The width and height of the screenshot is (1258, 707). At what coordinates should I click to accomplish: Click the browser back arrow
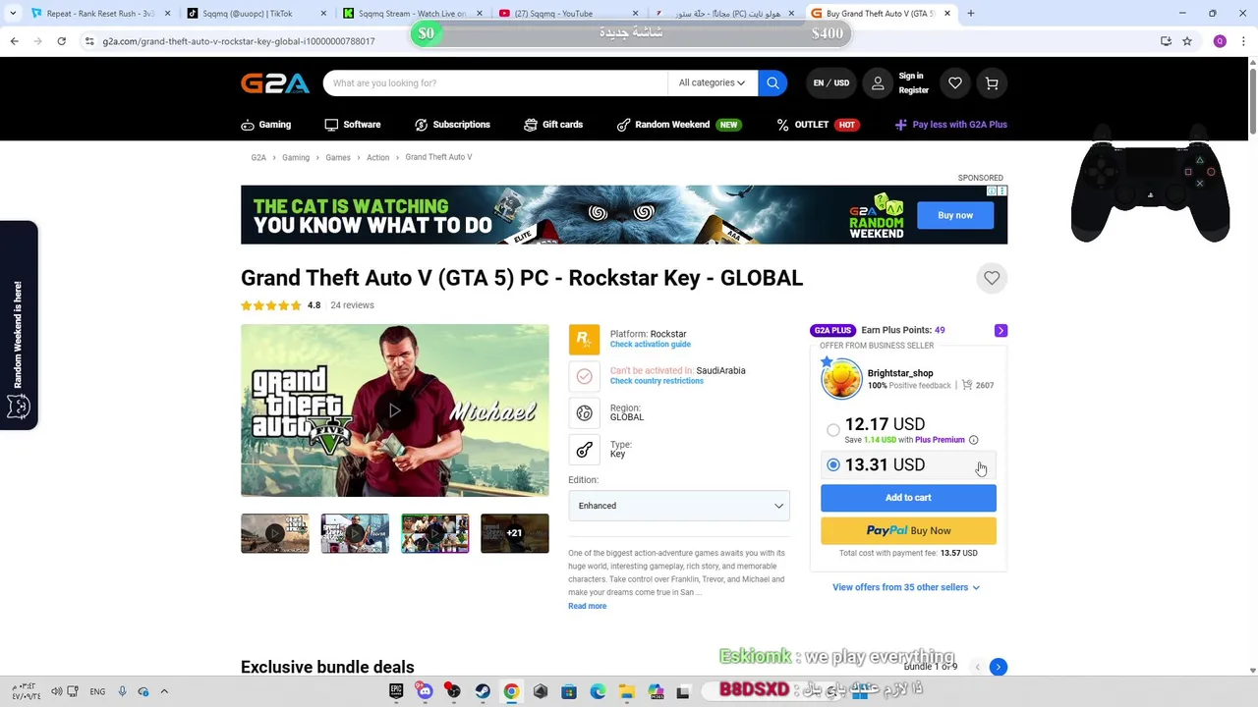pos(14,41)
